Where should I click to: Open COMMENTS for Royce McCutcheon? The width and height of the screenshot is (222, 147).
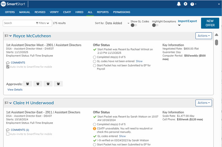pos(18,62)
